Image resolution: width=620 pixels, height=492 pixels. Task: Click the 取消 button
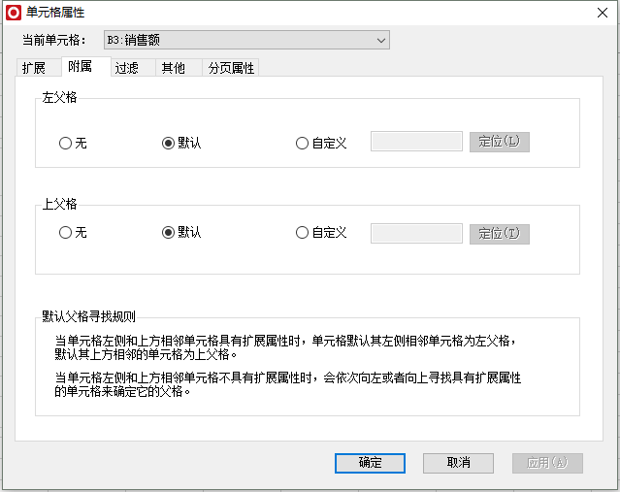point(458,463)
